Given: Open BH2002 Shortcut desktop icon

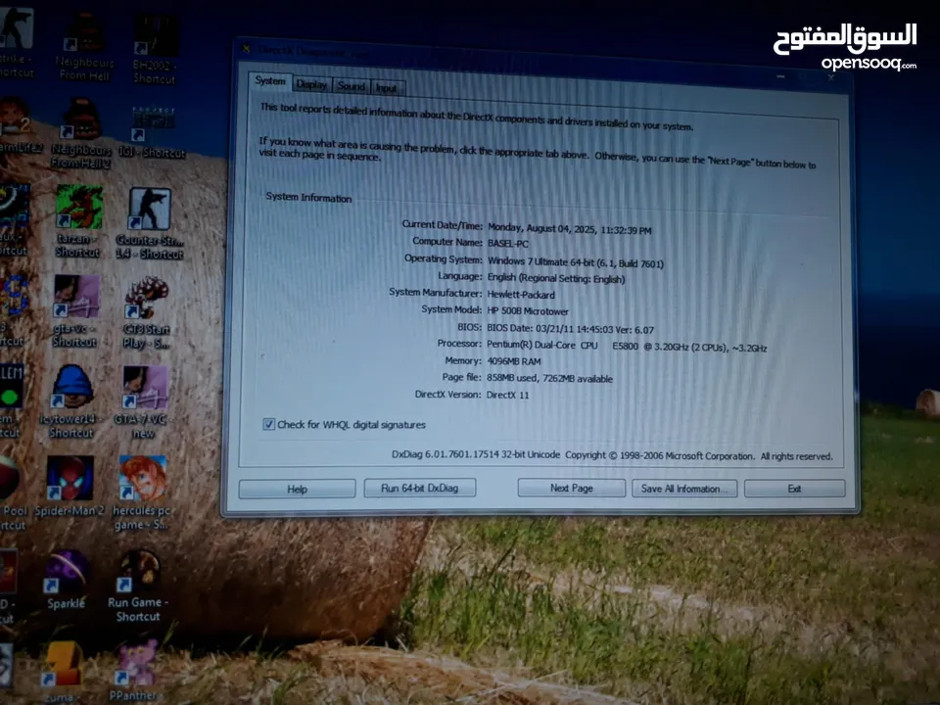Looking at the screenshot, I should (155, 49).
